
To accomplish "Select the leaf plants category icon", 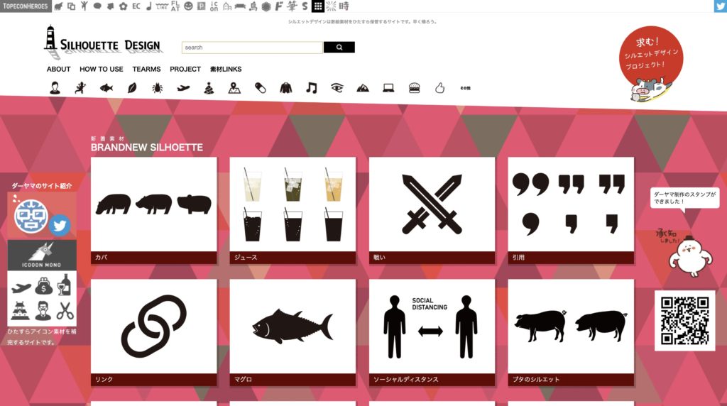I will pos(132,87).
